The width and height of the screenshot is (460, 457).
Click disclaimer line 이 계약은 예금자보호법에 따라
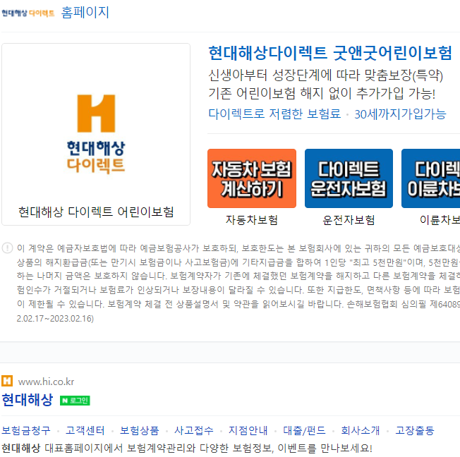point(76,248)
